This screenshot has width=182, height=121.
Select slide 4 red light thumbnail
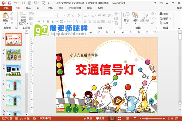coord(14,85)
